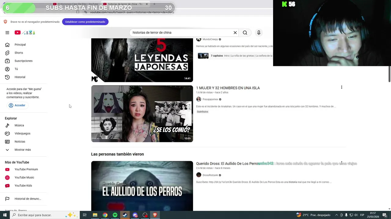The image size is (391, 219).
Task: Start voice search with microphone icon
Action: (259, 33)
